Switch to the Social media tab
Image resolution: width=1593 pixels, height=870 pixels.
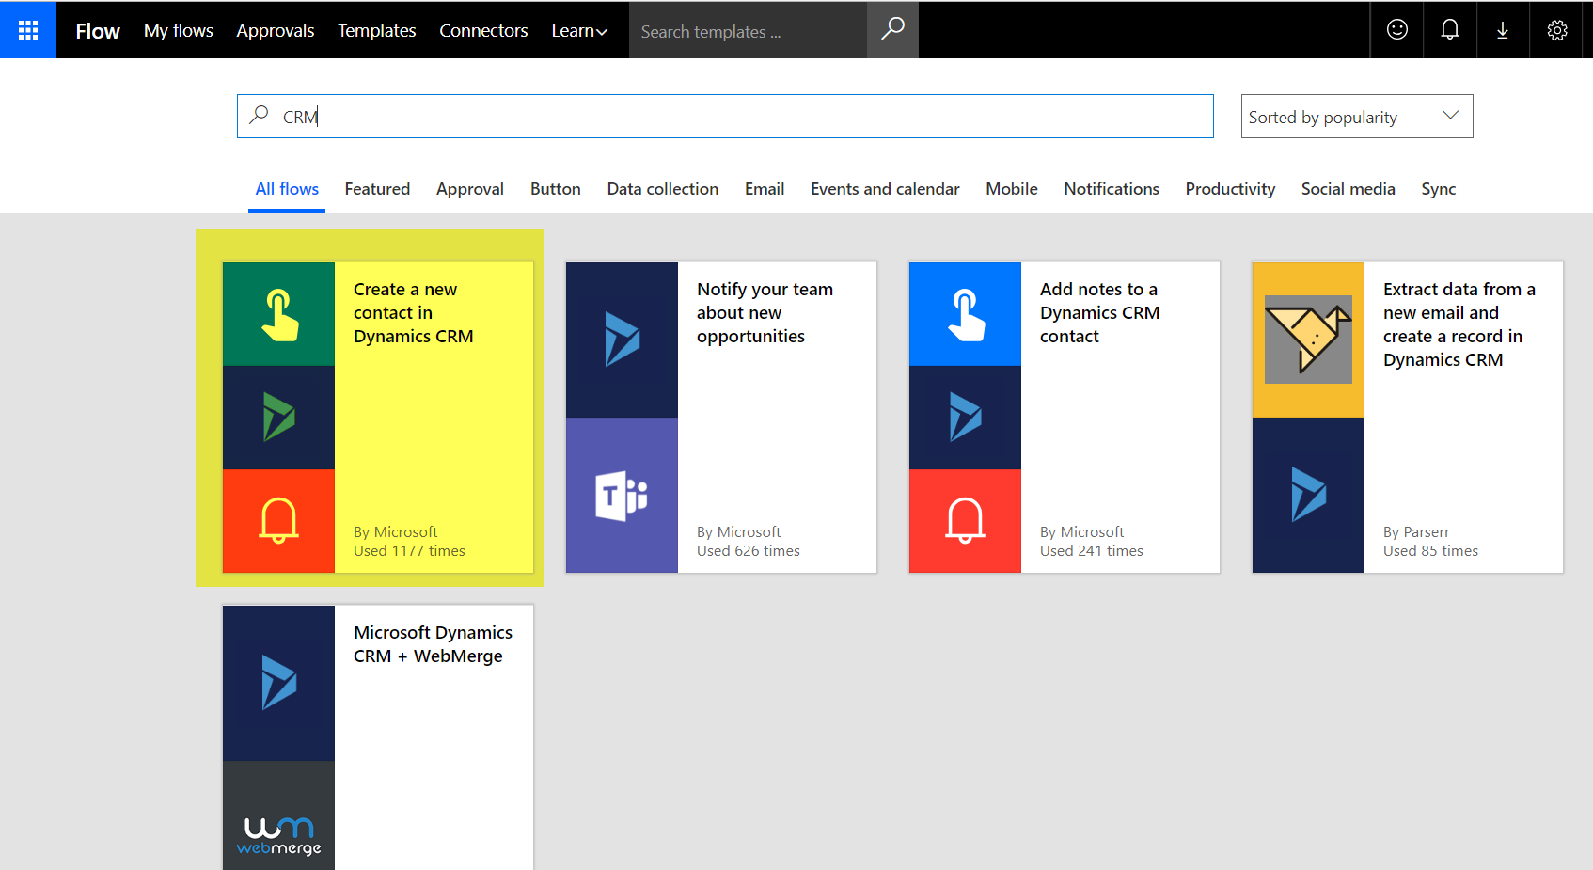1349,189
